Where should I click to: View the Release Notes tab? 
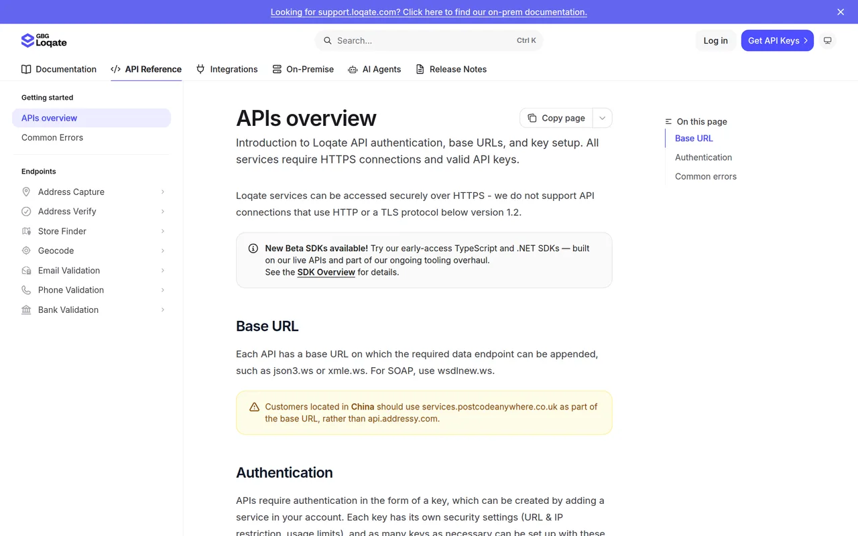click(x=451, y=69)
